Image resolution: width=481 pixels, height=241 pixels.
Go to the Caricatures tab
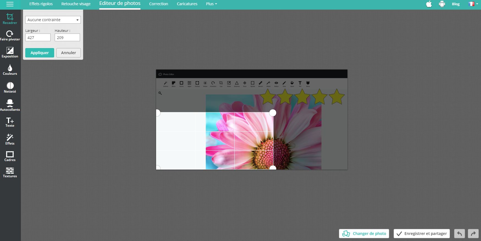click(187, 4)
